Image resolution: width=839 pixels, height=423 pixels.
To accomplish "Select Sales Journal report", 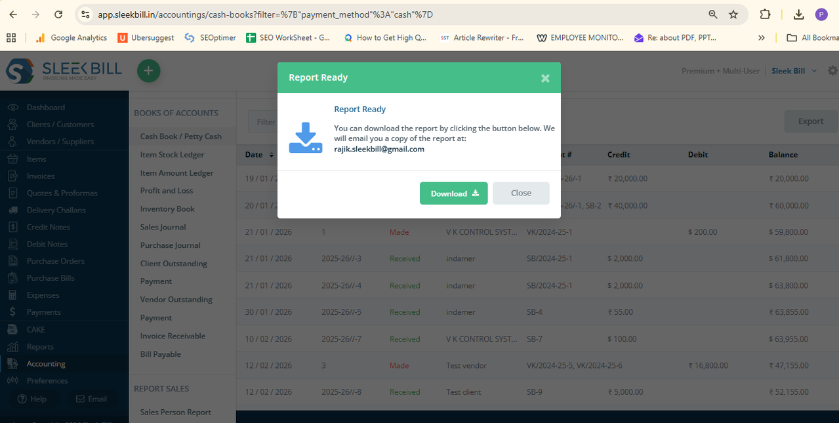I will coord(163,227).
